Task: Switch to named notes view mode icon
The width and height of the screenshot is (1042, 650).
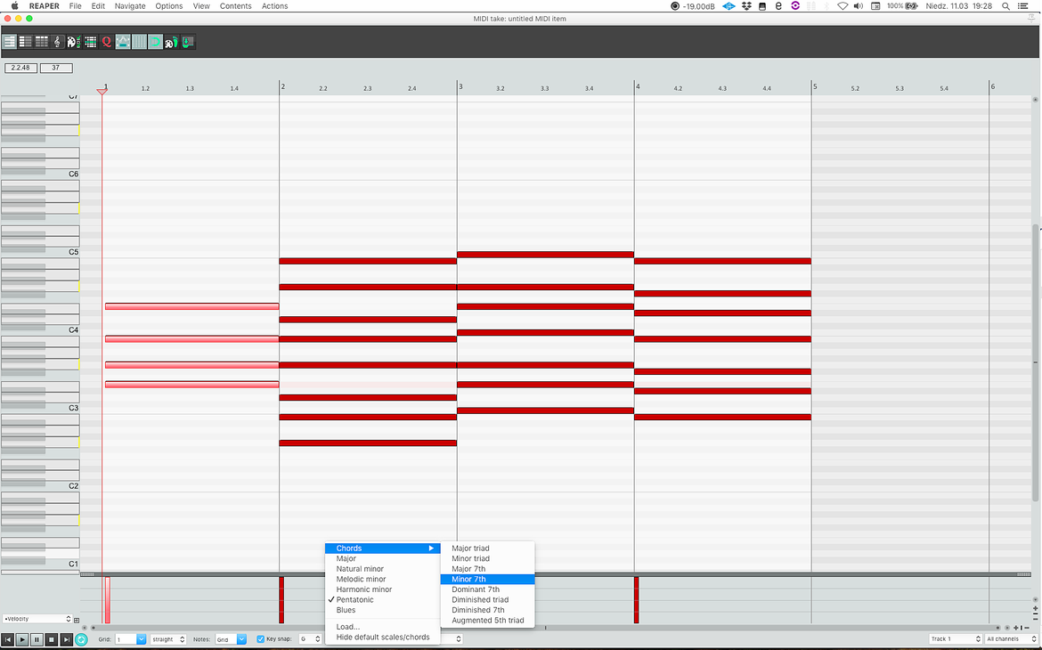Action: coord(25,42)
